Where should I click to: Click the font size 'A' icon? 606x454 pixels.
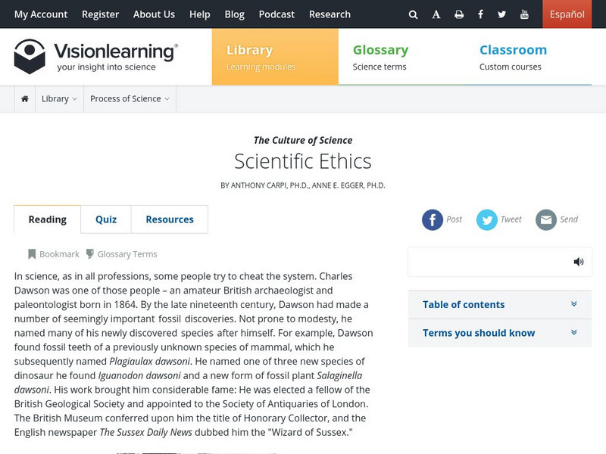(436, 14)
